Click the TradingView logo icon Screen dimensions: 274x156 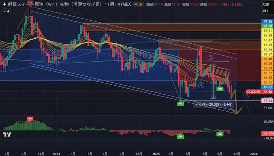click(x=6, y=135)
